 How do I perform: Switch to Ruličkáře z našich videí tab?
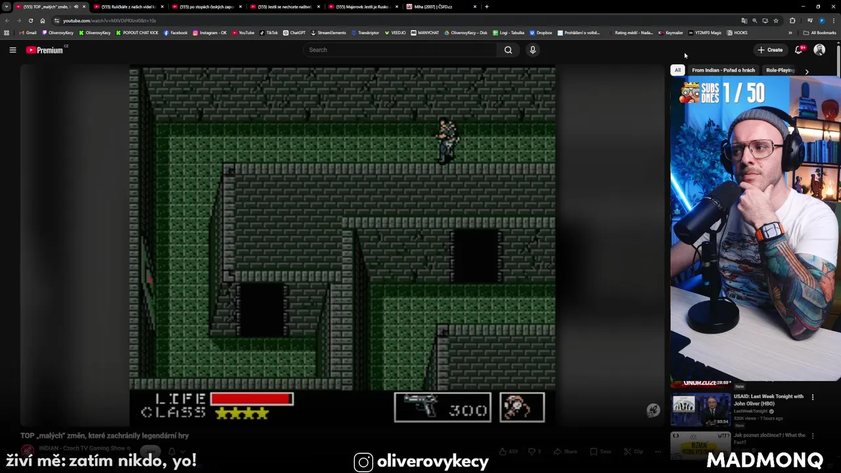128,7
